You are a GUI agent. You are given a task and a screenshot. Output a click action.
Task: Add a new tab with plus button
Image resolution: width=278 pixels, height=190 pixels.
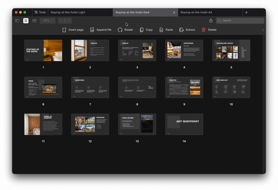(x=246, y=12)
